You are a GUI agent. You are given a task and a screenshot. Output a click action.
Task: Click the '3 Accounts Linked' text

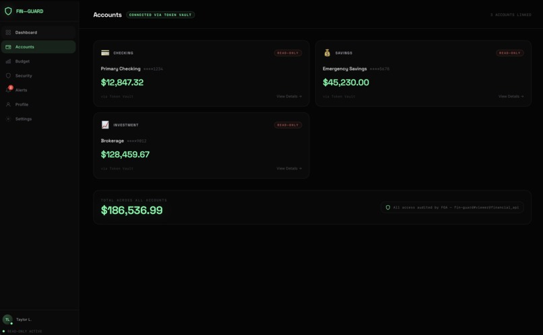tap(511, 15)
